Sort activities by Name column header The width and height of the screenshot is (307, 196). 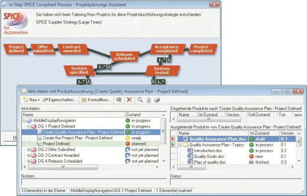73,115
